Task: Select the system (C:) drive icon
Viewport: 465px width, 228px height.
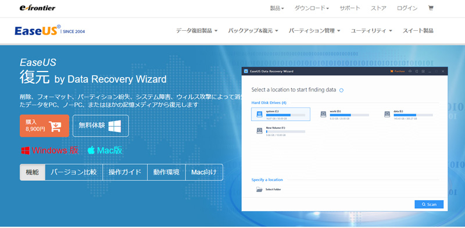Action: click(x=259, y=114)
